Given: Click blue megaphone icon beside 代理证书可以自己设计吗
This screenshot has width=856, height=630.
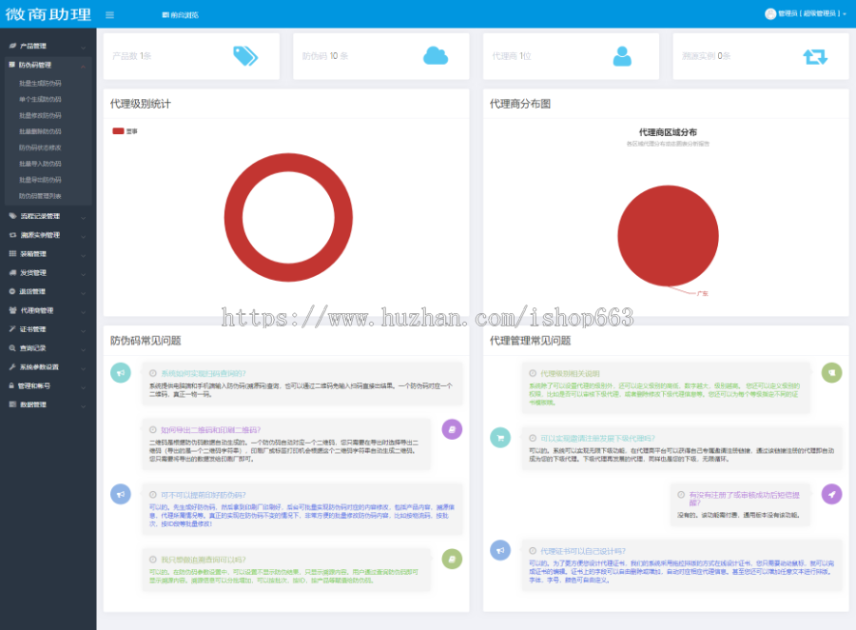Looking at the screenshot, I should pyautogui.click(x=500, y=550).
